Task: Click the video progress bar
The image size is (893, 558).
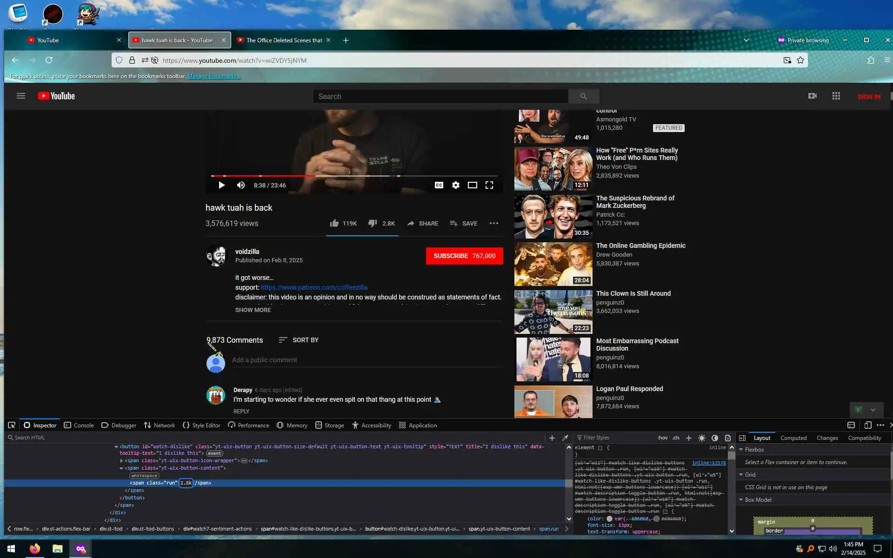Action: (x=353, y=176)
